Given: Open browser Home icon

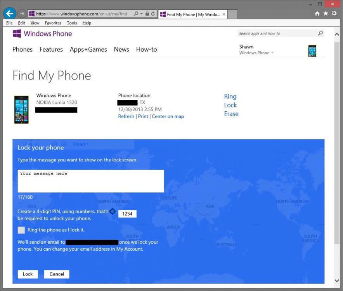Looking at the screenshot, I should tap(317, 14).
